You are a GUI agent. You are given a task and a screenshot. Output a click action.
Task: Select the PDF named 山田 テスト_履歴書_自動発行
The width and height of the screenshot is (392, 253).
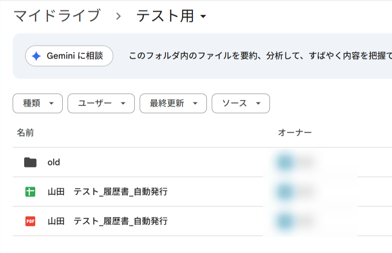click(x=202, y=221)
